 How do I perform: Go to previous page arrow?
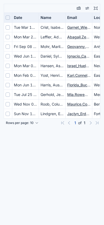69,123
